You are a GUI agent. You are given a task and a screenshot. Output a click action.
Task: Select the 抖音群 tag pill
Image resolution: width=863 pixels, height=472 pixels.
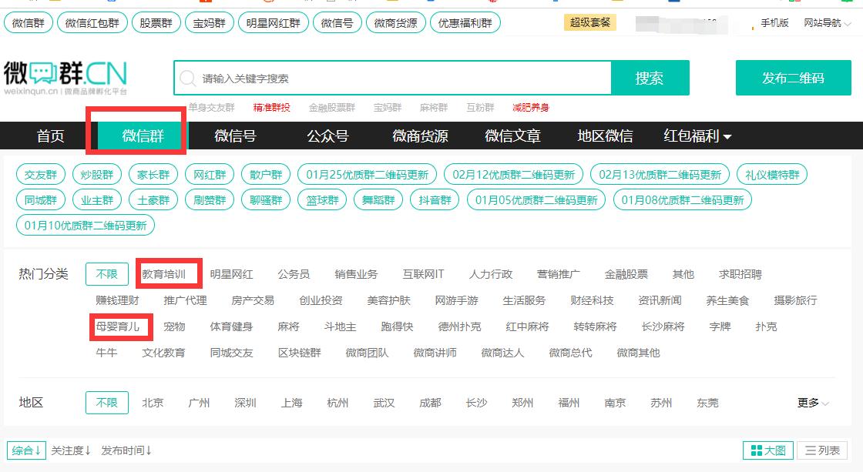[434, 199]
